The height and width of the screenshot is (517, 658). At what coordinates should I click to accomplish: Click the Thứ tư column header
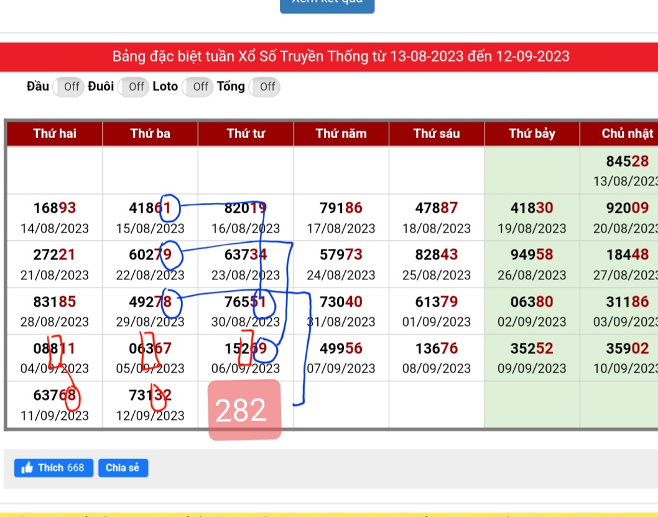246,134
